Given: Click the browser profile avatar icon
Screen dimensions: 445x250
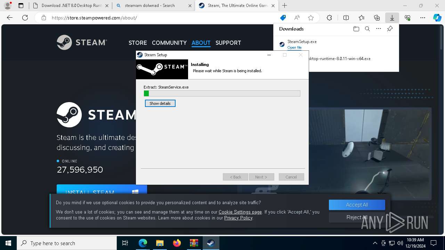Looking at the screenshot, I should (x=7, y=6).
